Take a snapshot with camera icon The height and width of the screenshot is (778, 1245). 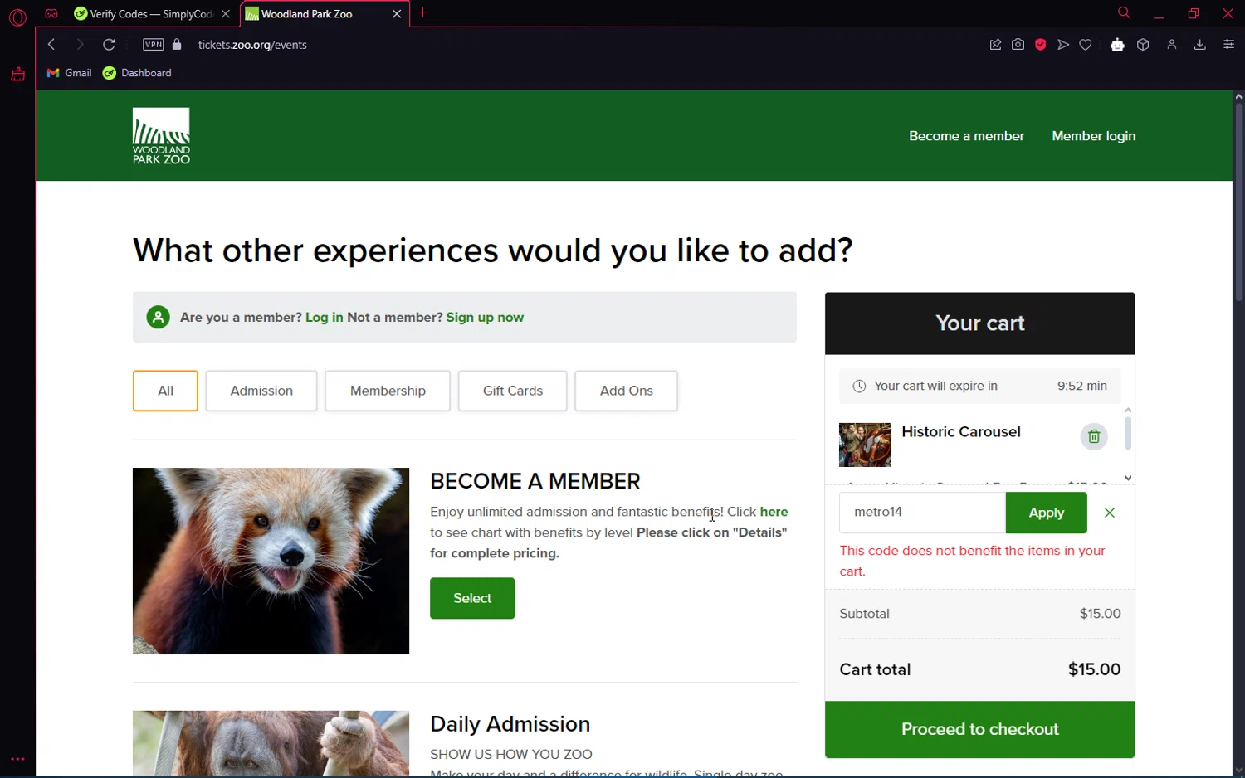tap(1018, 45)
